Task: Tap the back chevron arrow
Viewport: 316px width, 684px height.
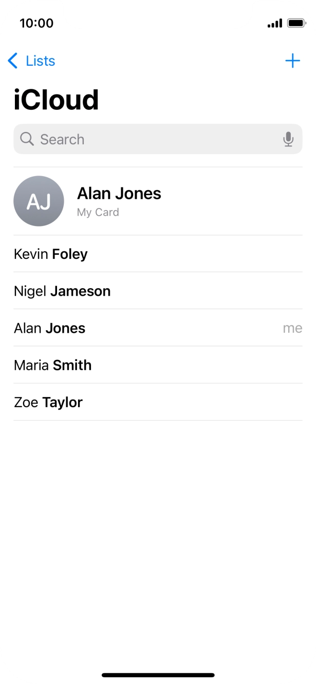Action: pos(13,61)
